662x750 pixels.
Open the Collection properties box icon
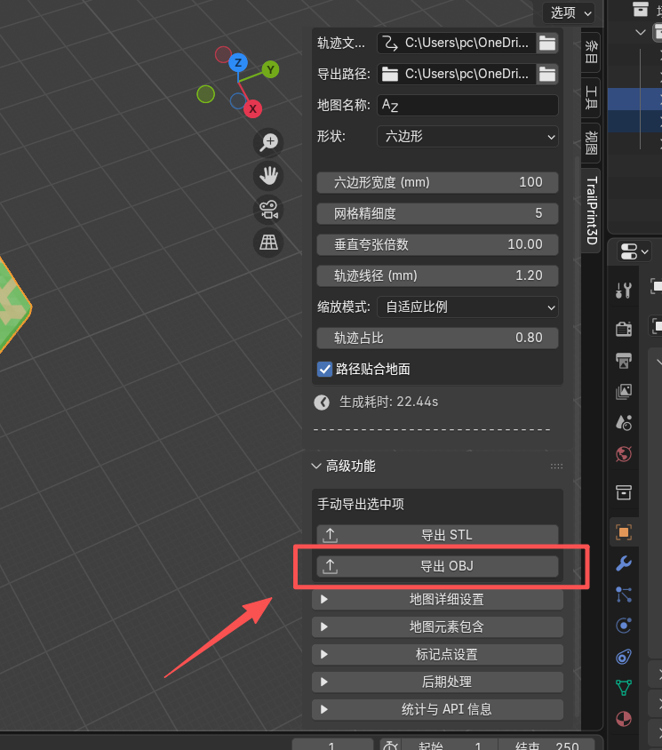click(624, 492)
